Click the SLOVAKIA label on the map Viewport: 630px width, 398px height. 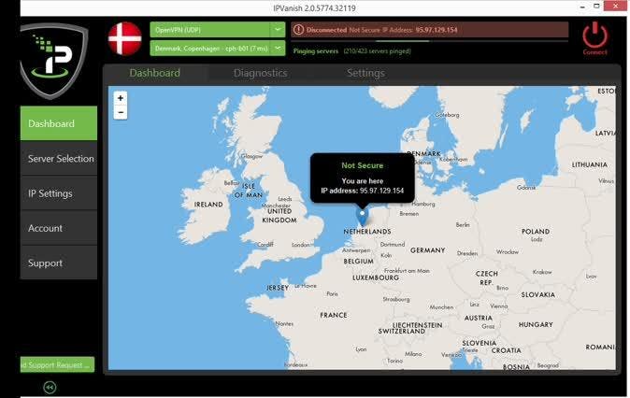pyautogui.click(x=538, y=295)
